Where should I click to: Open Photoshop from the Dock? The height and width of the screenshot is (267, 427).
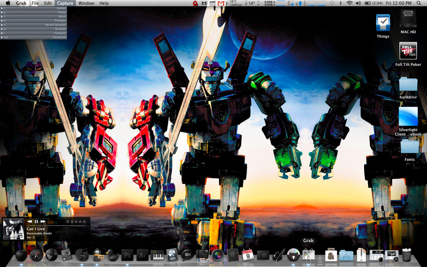(127, 255)
